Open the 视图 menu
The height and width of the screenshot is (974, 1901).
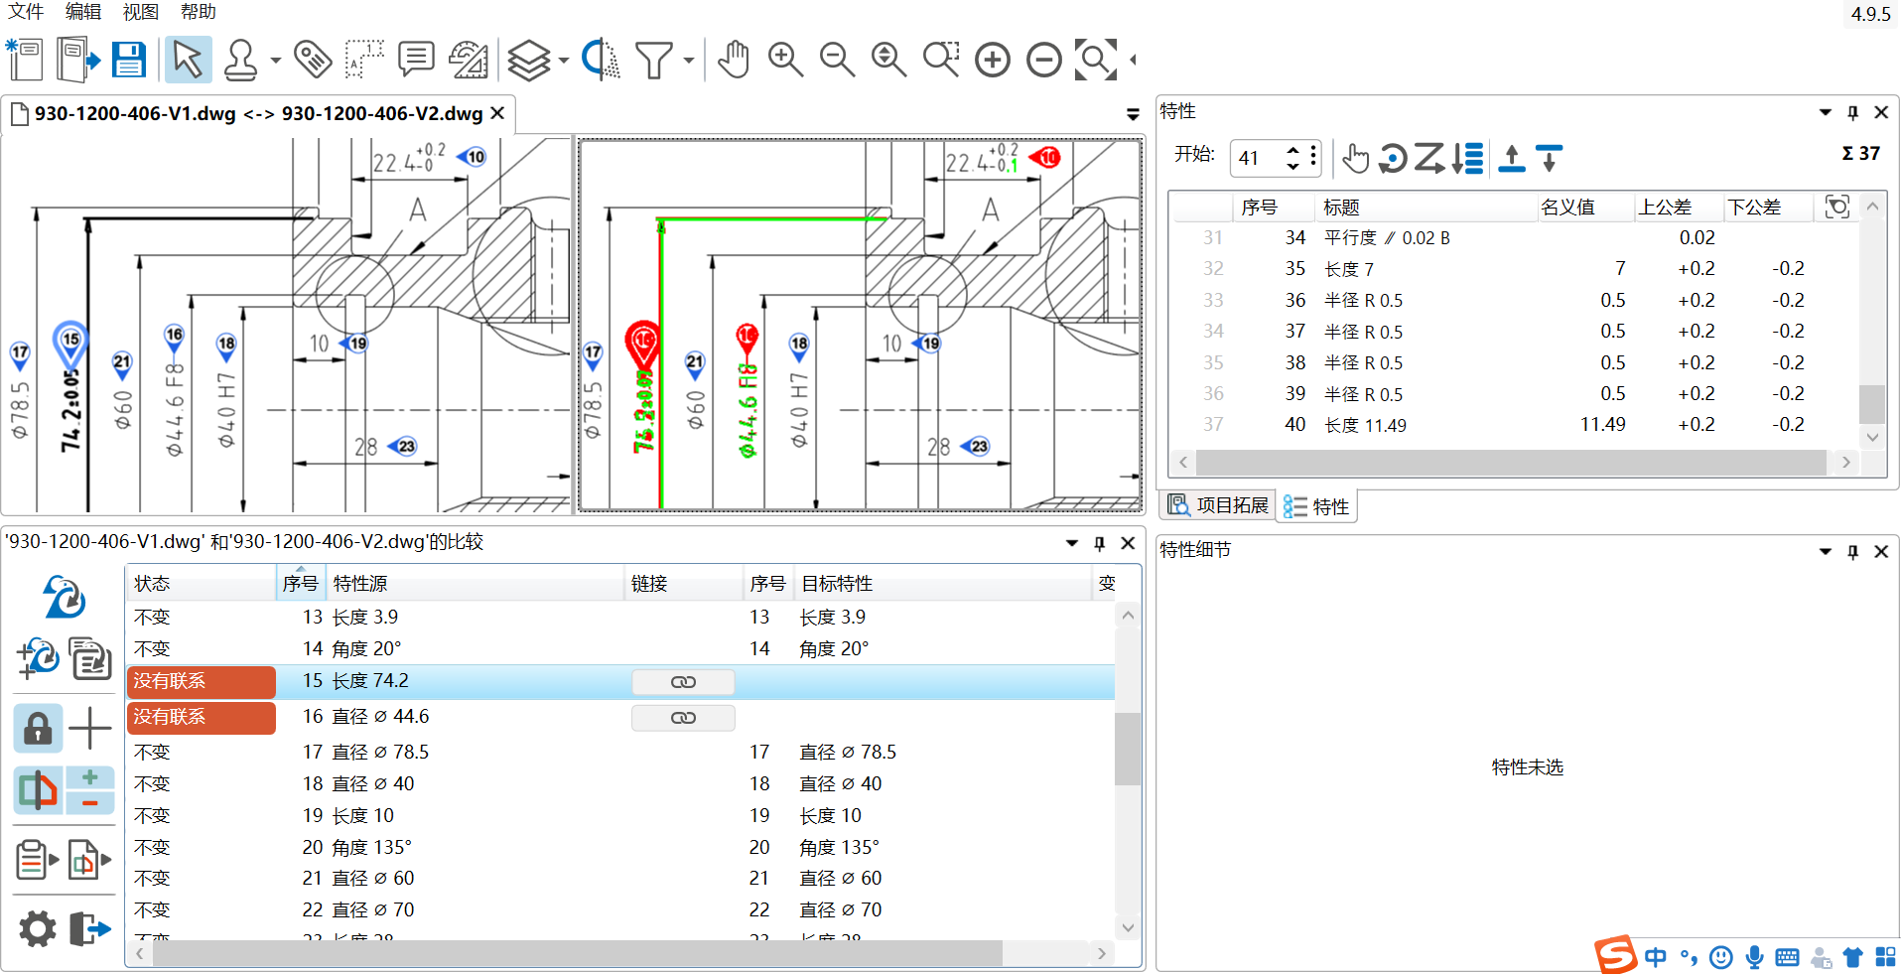tap(140, 12)
